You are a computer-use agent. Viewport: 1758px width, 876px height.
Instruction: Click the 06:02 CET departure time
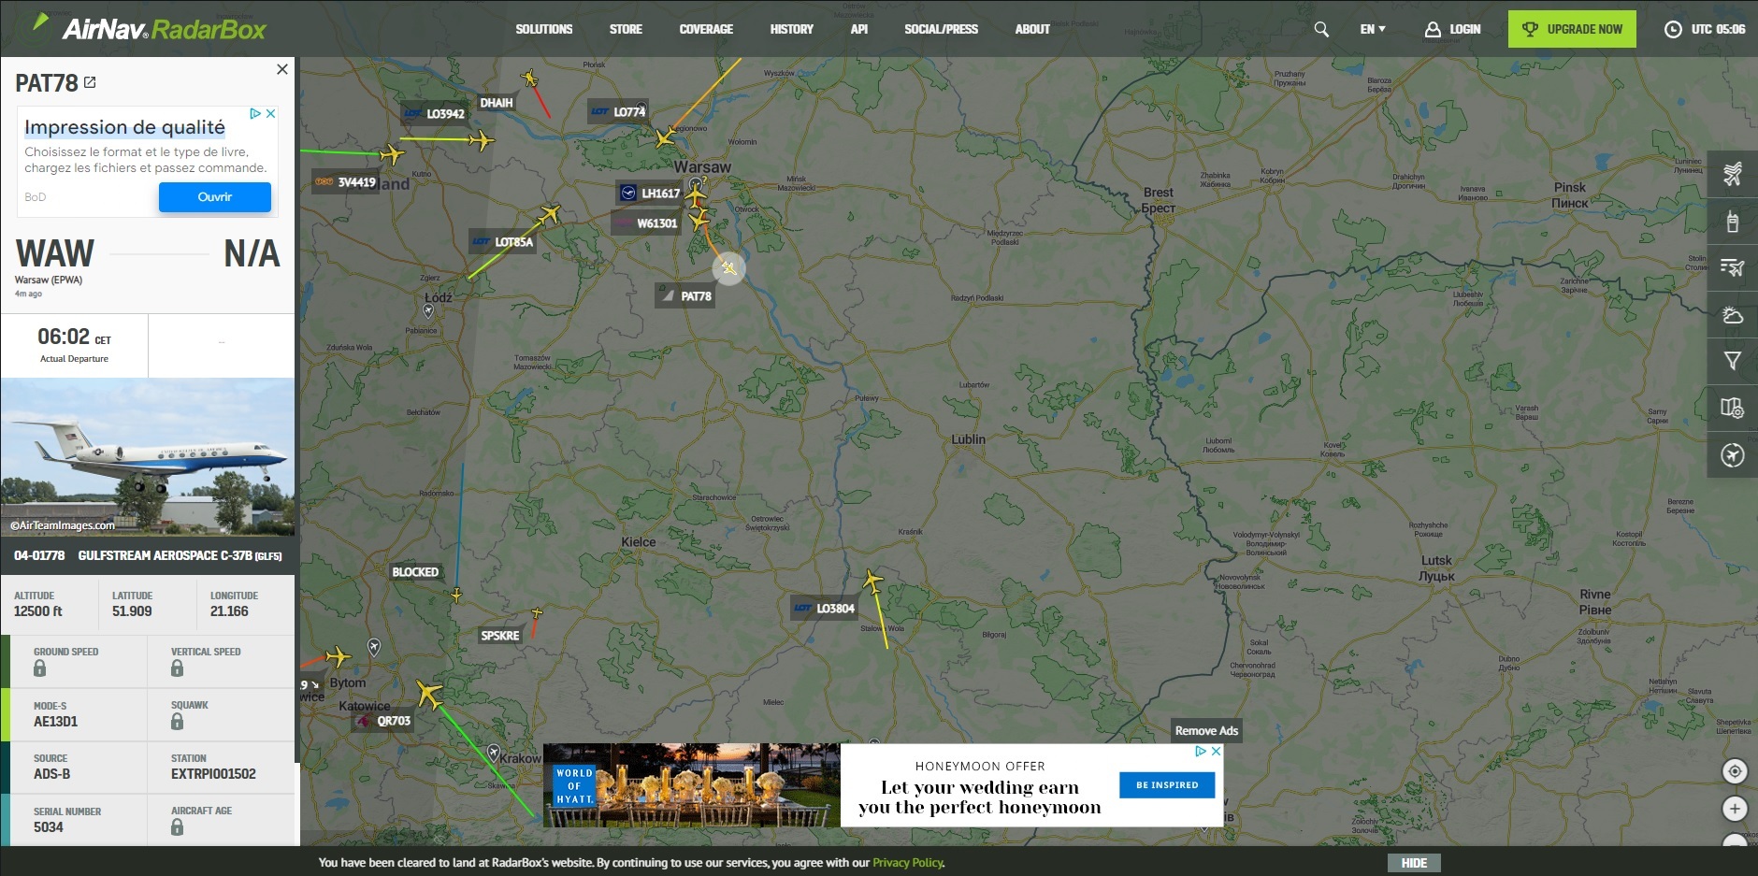pos(74,337)
